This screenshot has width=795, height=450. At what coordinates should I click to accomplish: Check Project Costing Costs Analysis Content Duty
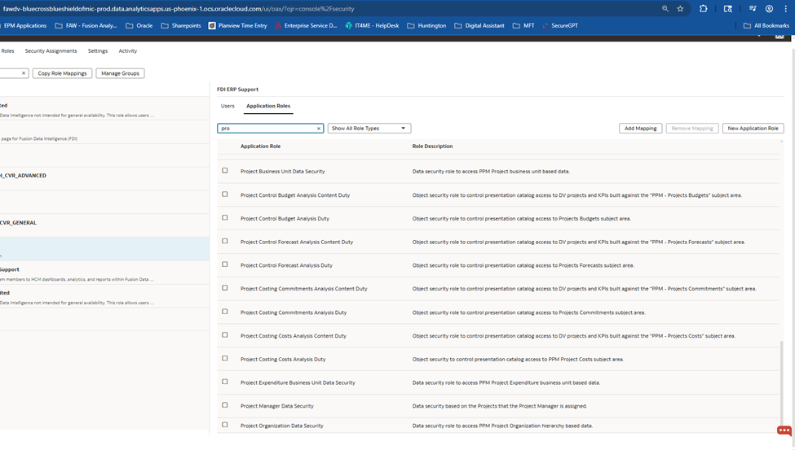(225, 335)
